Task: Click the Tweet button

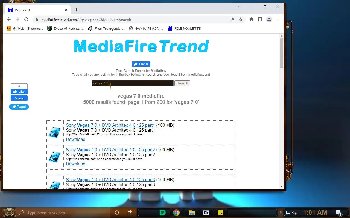Action: click(19, 107)
